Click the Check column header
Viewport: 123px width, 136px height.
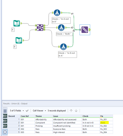[91, 116]
